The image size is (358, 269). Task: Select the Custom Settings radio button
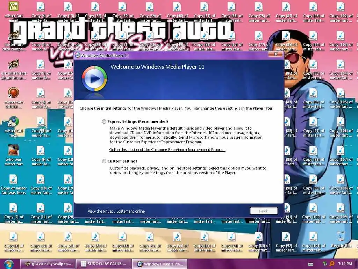coord(104,161)
